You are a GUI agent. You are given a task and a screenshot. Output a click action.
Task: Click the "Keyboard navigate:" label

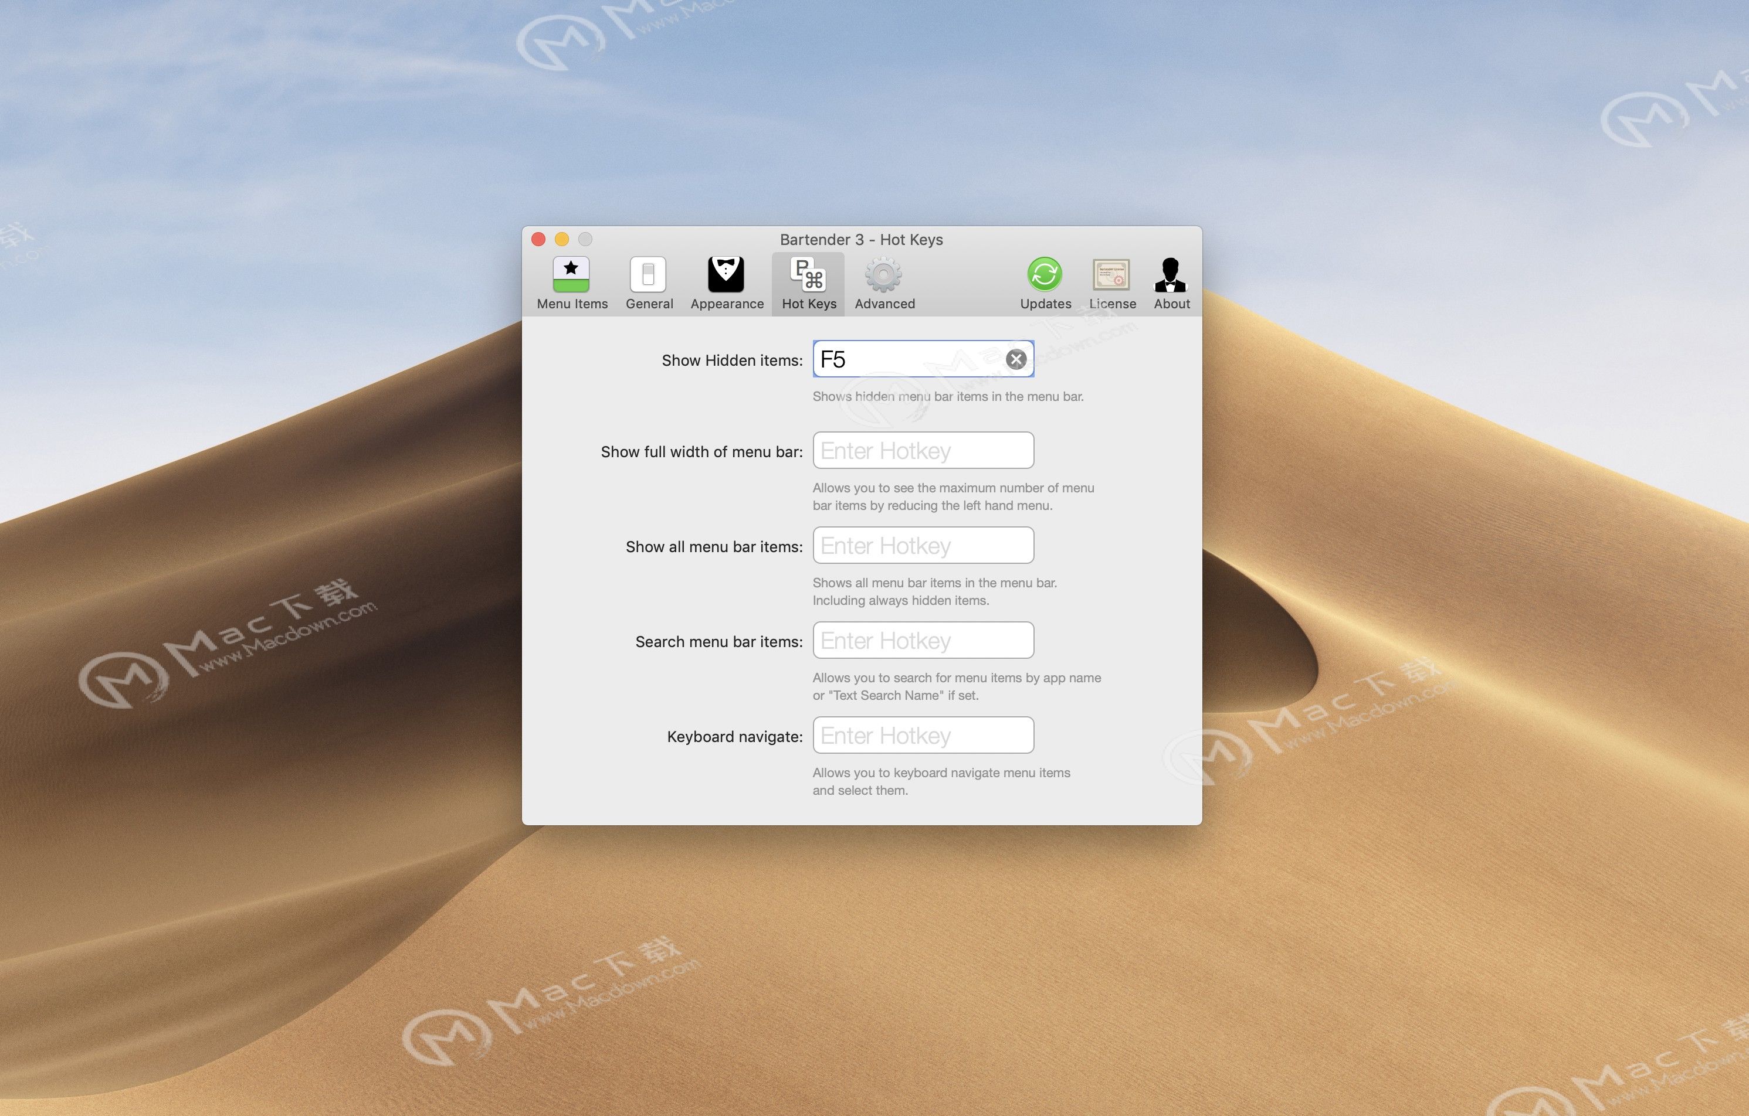pyautogui.click(x=734, y=737)
